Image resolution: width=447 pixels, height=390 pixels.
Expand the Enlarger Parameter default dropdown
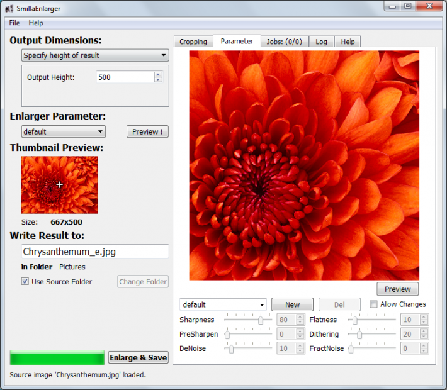[64, 131]
